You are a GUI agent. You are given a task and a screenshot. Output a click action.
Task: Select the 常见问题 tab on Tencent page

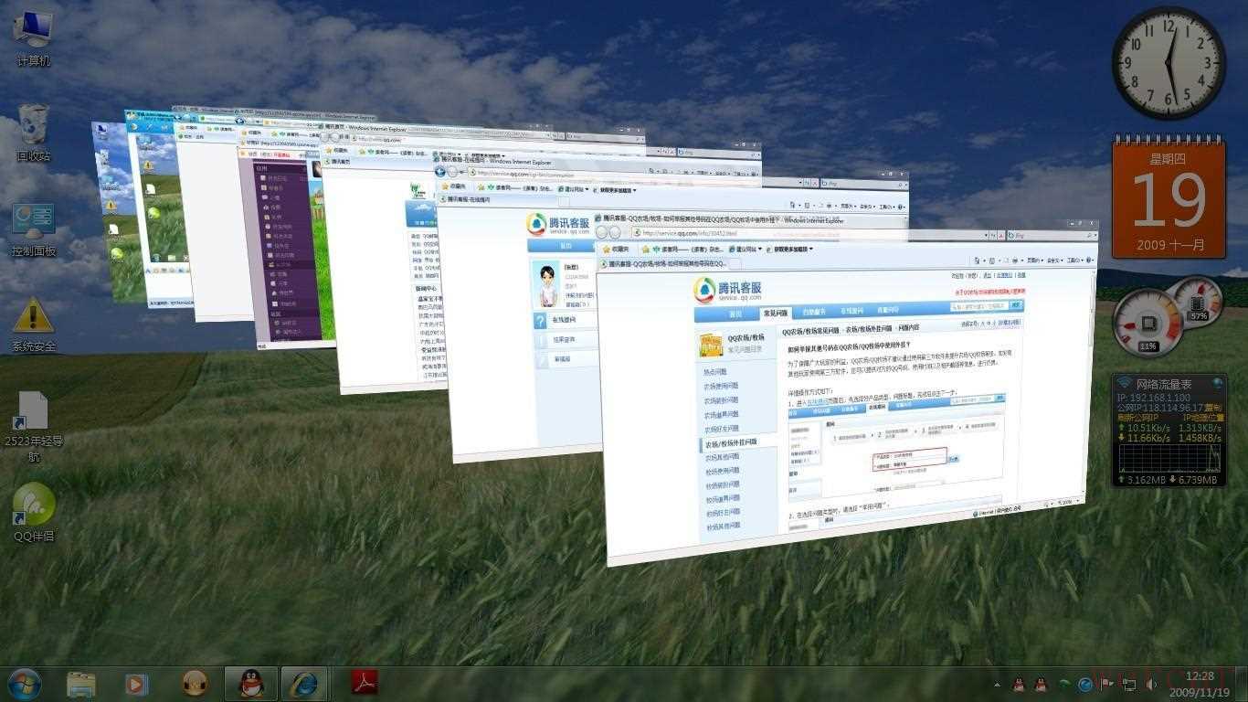775,313
